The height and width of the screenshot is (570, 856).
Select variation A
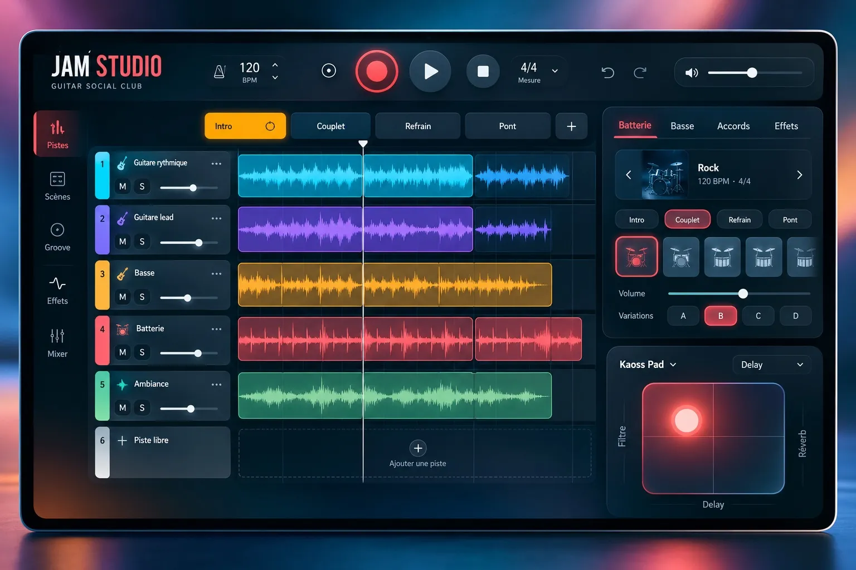pyautogui.click(x=683, y=316)
